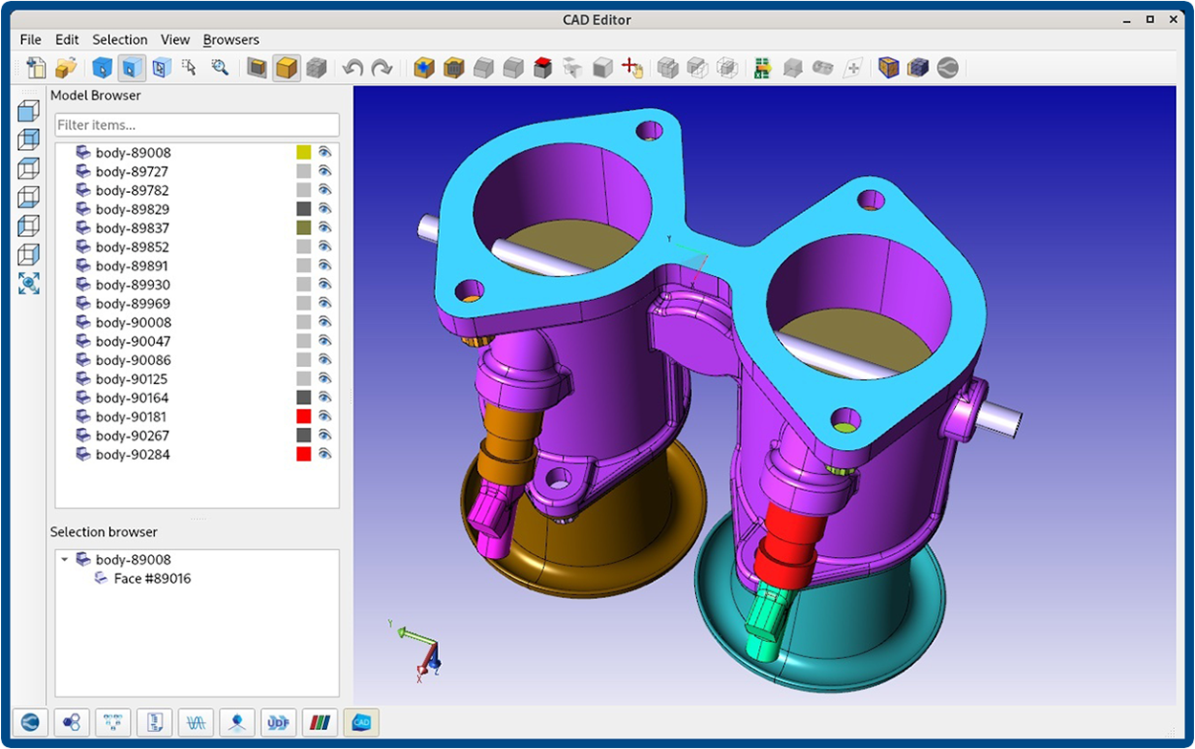Activate the Zoom magnifier tool
The image size is (1195, 749).
click(221, 68)
